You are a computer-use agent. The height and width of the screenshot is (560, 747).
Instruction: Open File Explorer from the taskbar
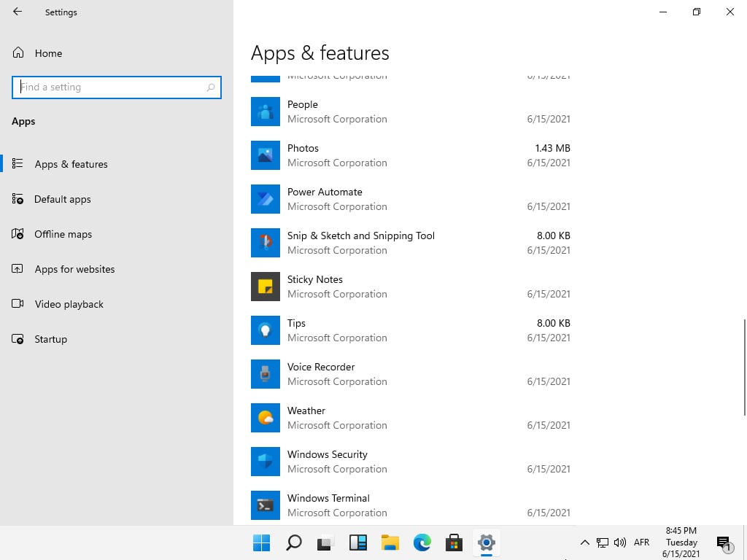point(390,542)
